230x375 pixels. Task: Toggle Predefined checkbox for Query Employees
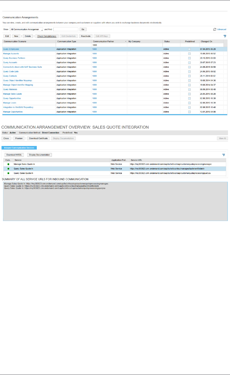point(189,49)
